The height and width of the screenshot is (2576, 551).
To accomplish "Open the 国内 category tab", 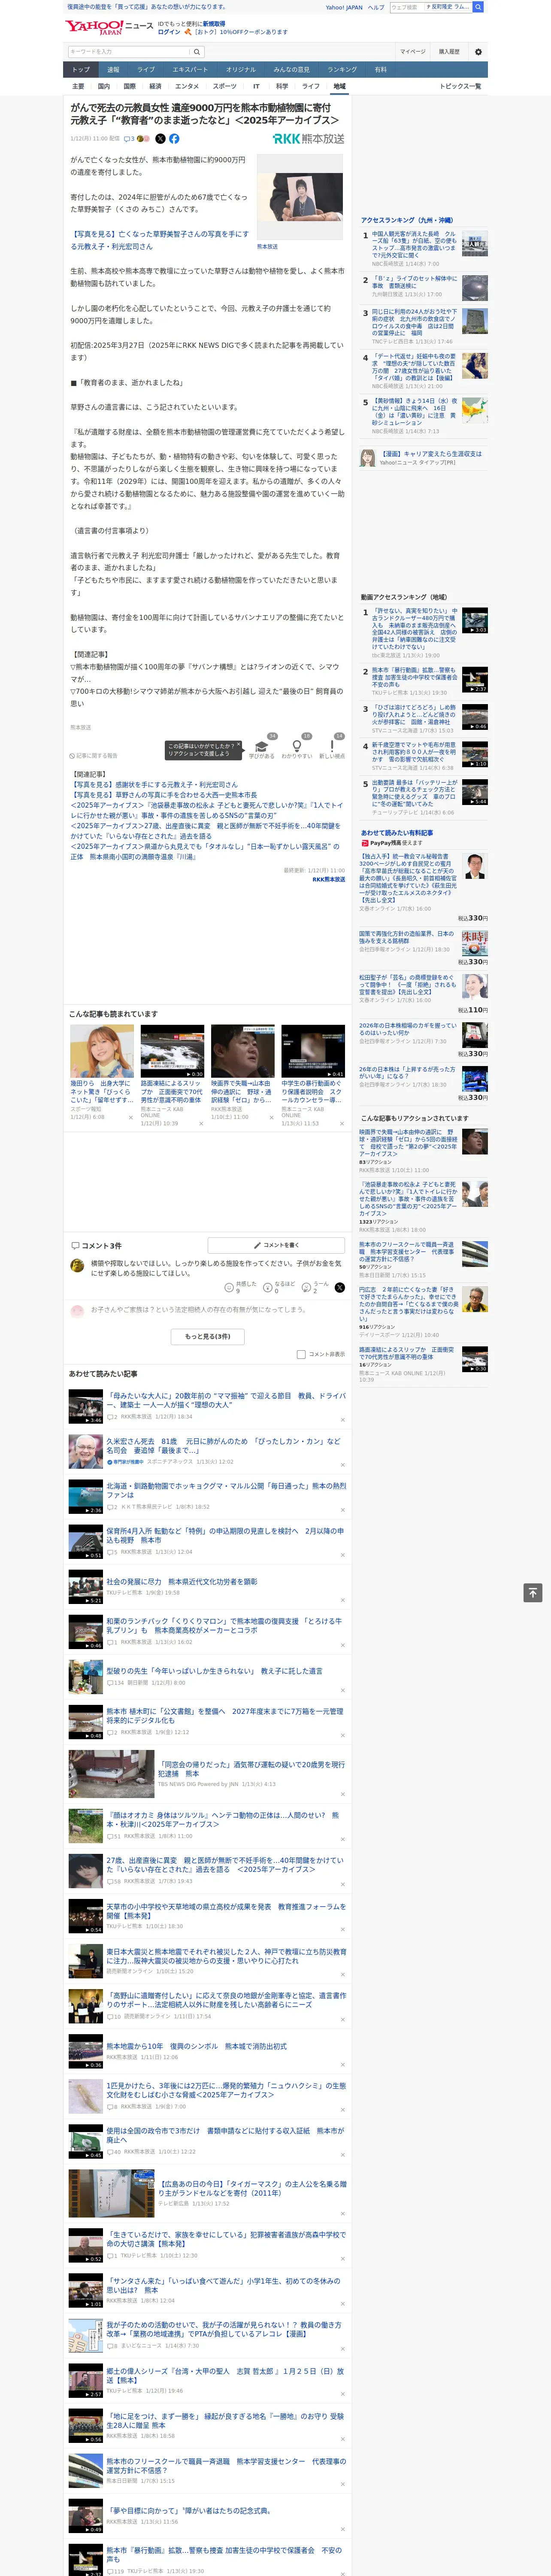I will tap(103, 86).
